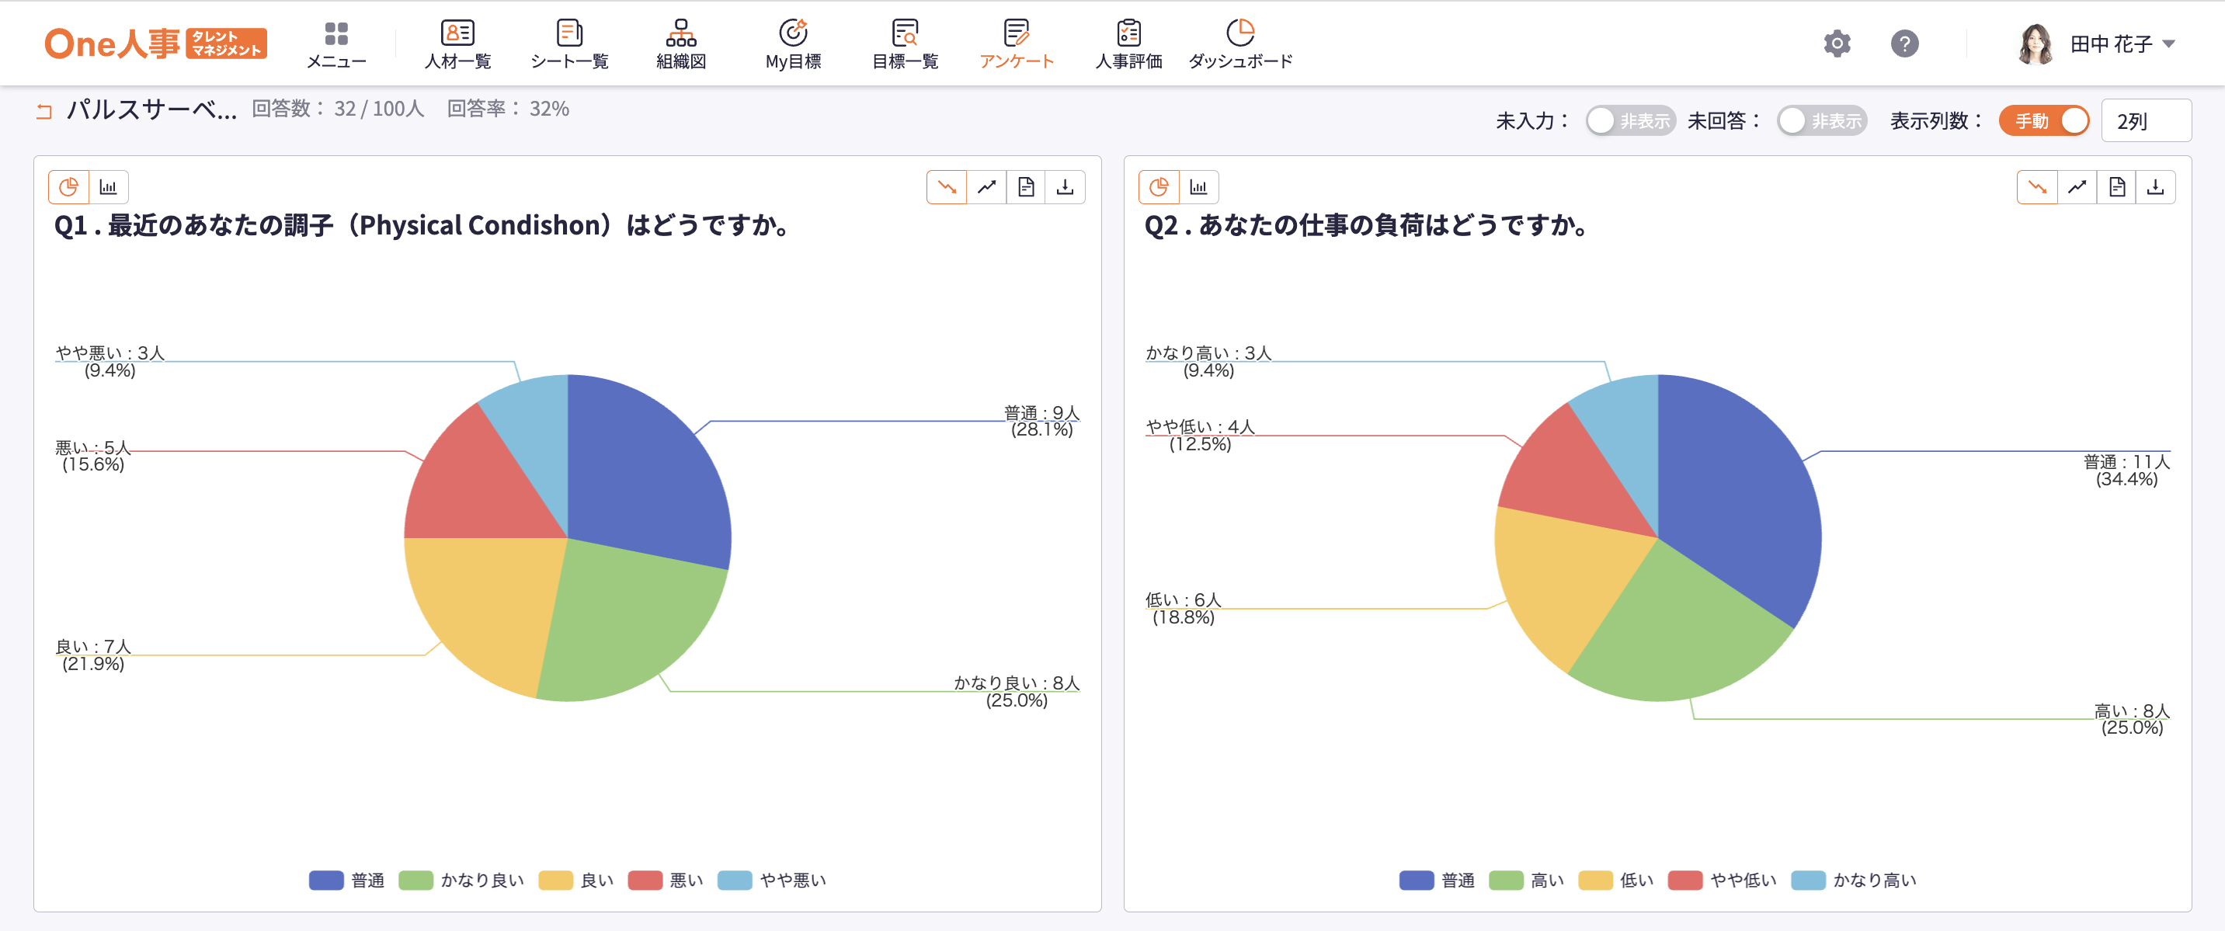Open Q1 document export icon
Screen dimensions: 2225x931
click(1025, 186)
